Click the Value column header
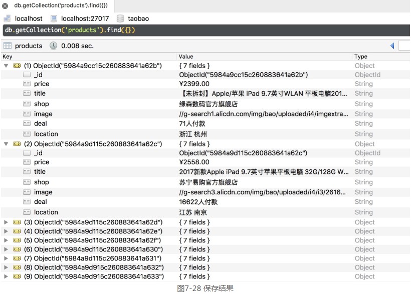411x294 pixels. pyautogui.click(x=186, y=57)
